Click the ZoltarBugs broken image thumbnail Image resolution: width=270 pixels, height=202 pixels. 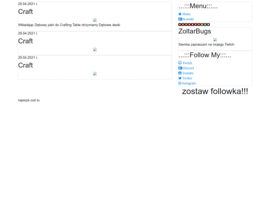[215, 40]
